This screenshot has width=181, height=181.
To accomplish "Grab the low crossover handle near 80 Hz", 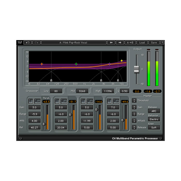I will pos(51,80).
